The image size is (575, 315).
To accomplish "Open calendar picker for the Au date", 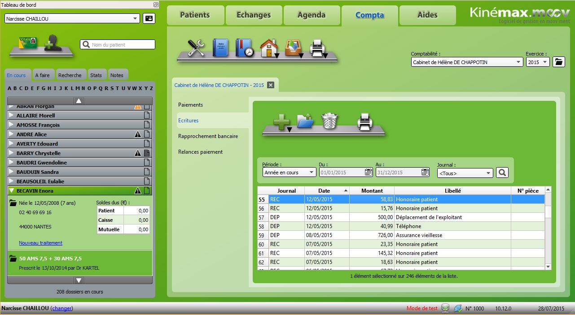I will pos(425,172).
